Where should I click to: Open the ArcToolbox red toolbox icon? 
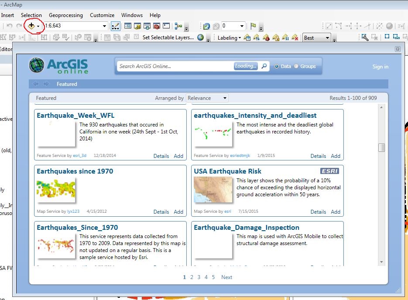[157, 26]
